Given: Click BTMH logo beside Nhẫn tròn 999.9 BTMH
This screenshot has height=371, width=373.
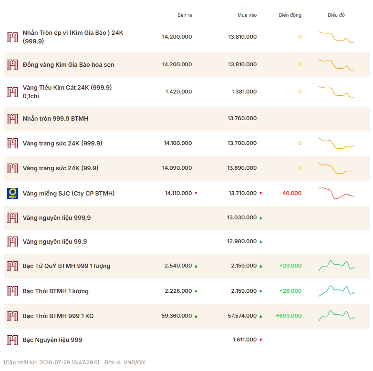Looking at the screenshot, I should [12, 119].
